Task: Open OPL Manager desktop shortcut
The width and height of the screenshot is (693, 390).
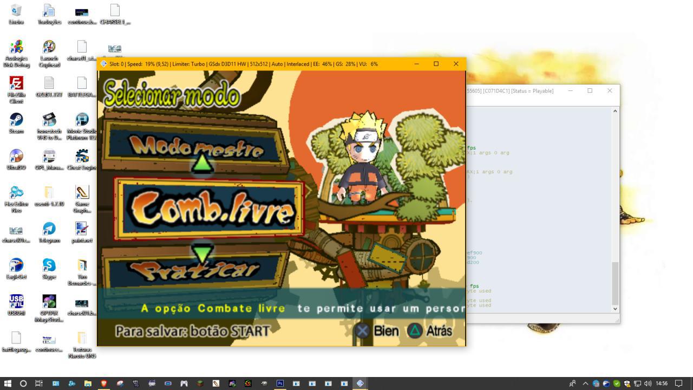Action: coord(49,159)
